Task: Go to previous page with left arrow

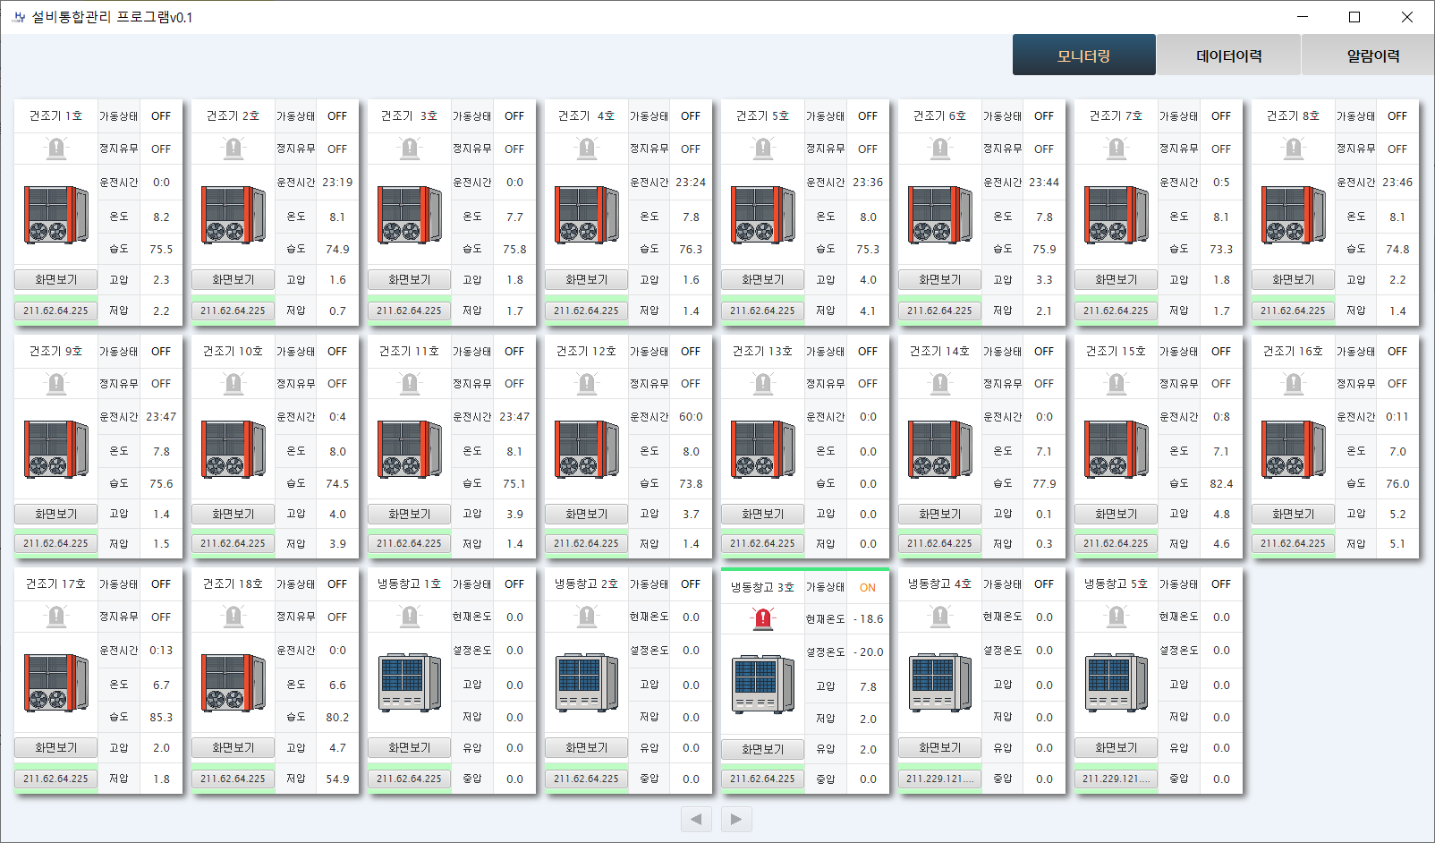Action: click(x=696, y=819)
